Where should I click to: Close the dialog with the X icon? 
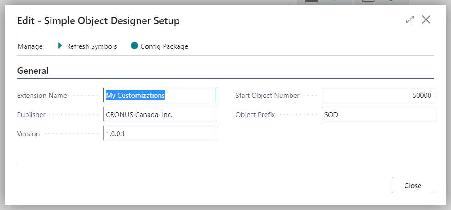(x=426, y=20)
